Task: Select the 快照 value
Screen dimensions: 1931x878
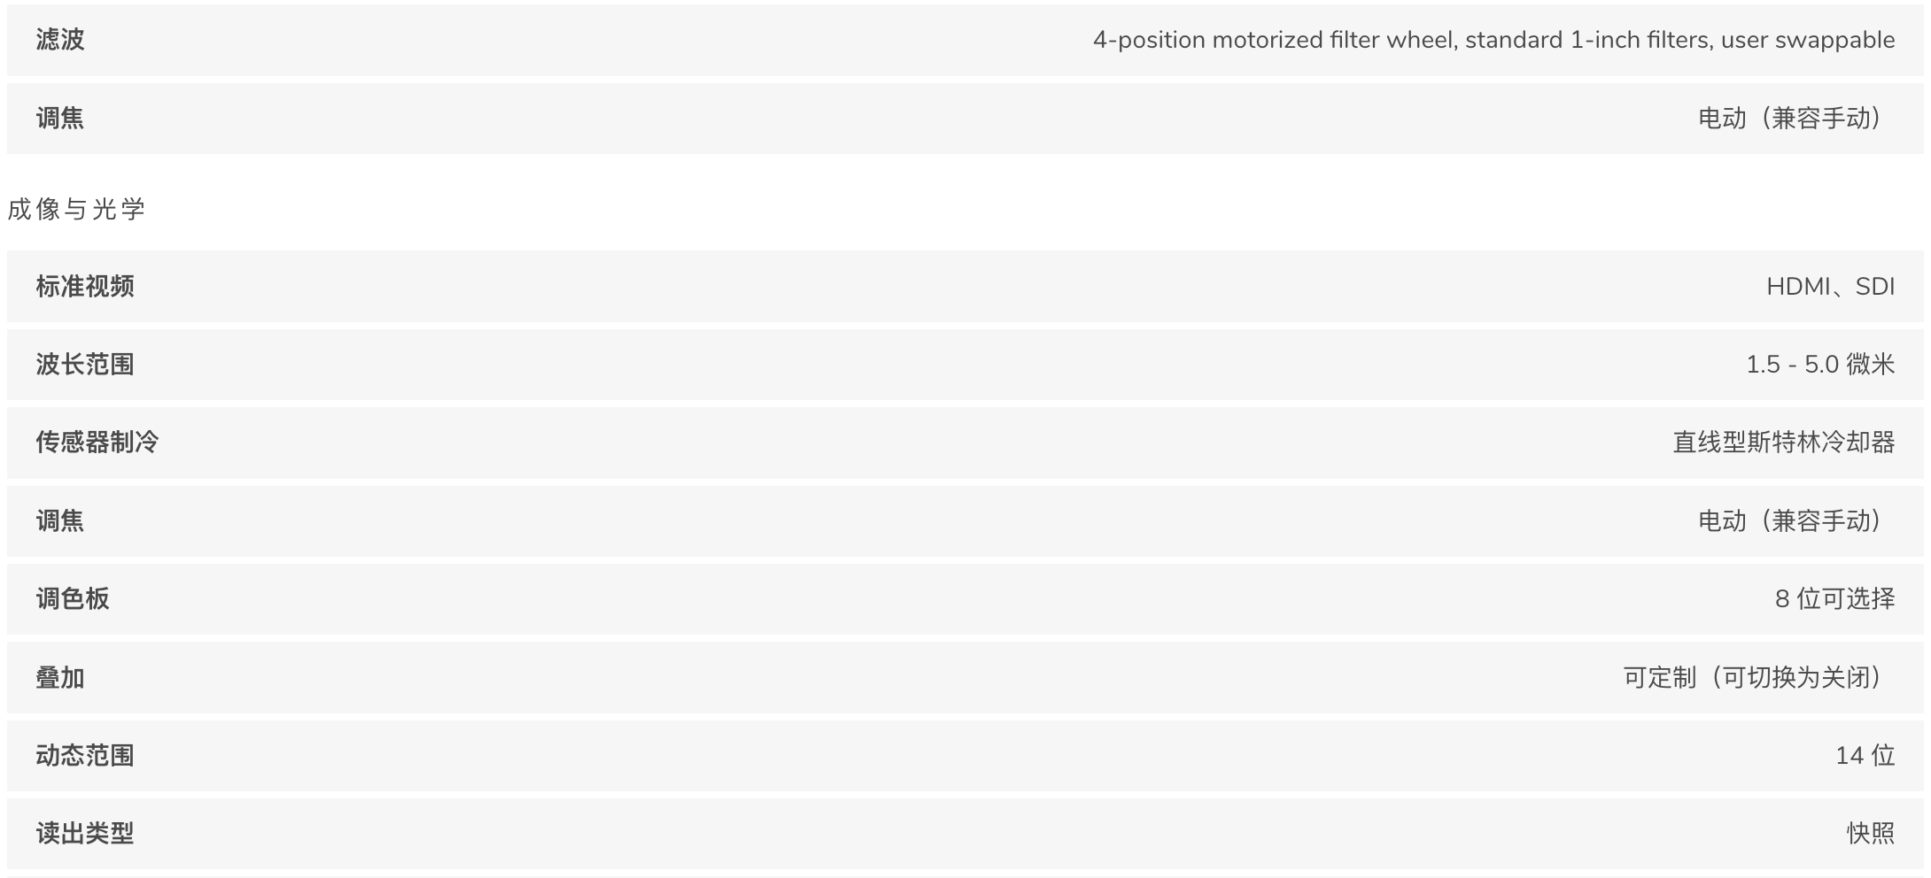Action: pos(1871,833)
